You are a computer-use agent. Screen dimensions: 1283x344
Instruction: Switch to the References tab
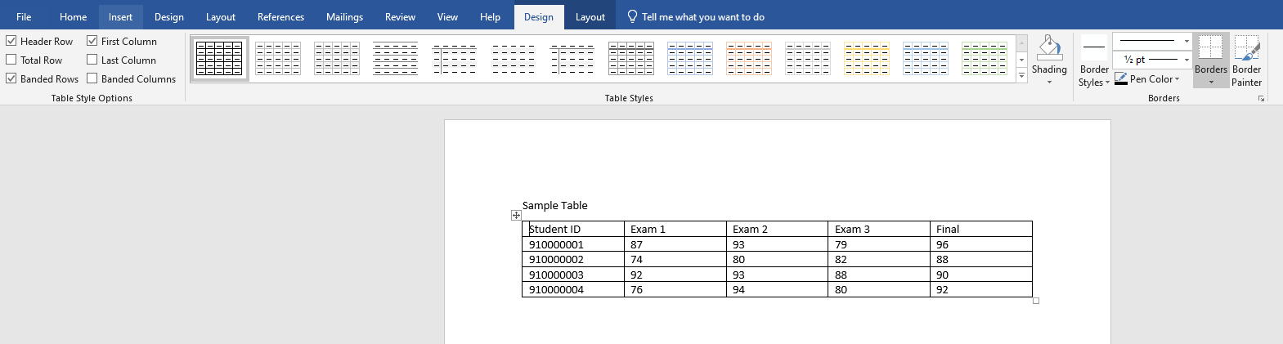[x=280, y=17]
